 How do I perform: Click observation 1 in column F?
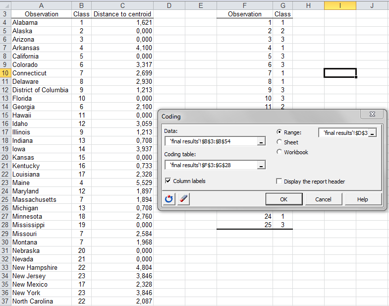245,22
